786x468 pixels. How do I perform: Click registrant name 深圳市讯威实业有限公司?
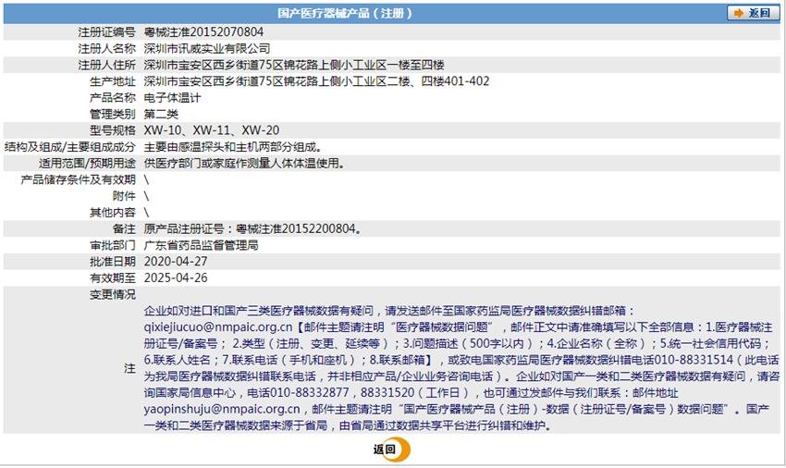click(x=207, y=49)
